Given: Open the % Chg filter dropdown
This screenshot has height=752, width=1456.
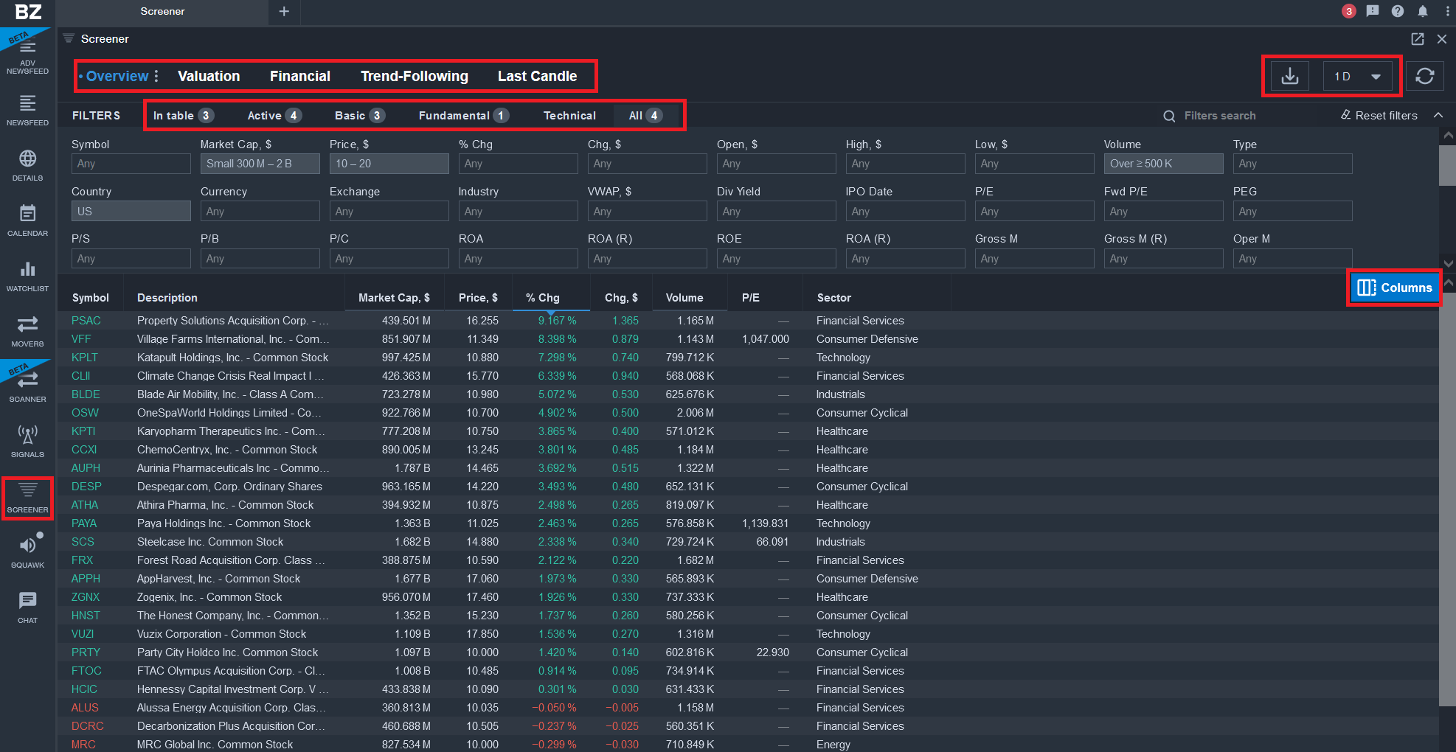Looking at the screenshot, I should coord(518,164).
